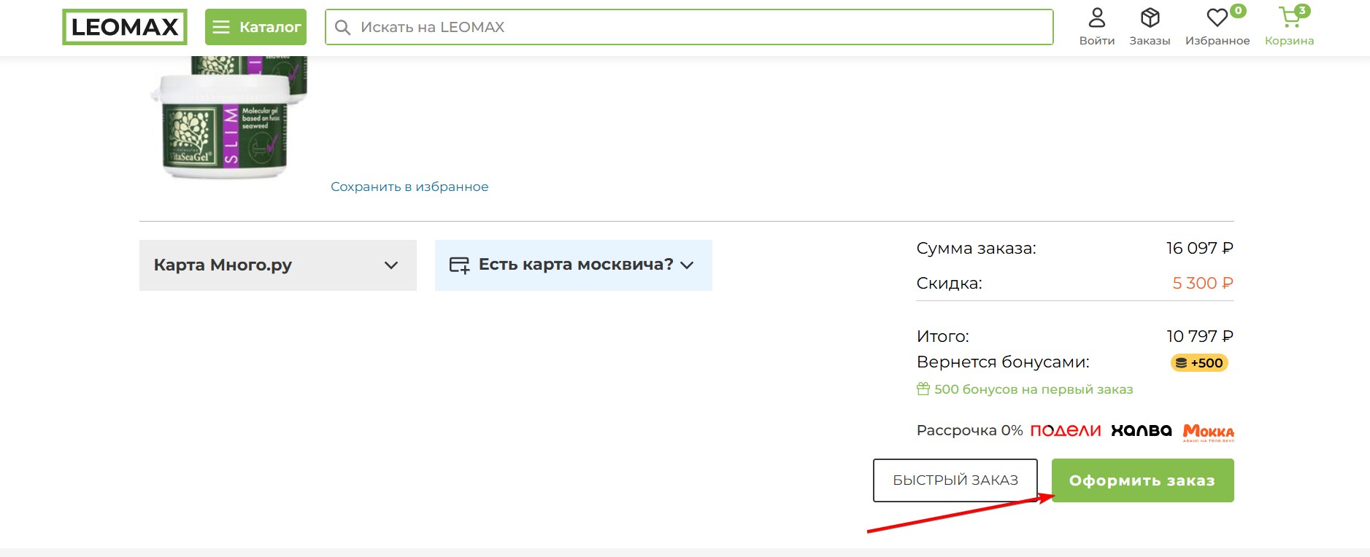1370x557 pixels.
Task: Click the Рассрочка 0% label
Action: tap(969, 430)
